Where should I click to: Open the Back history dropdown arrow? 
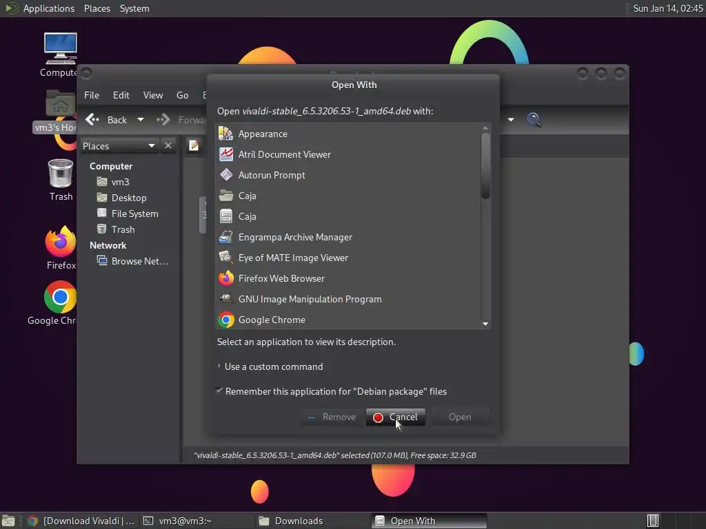[141, 120]
